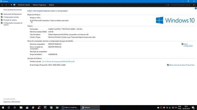This screenshot has height=110, width=197.
Task: Go back with the navigation back arrow
Action: (x=2, y=5)
